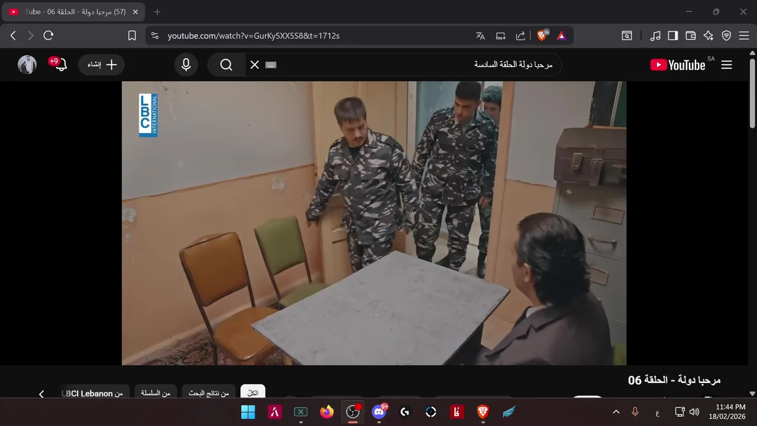Viewport: 757px width, 426px height.
Task: Open the on-screen keyboard icon in search
Action: click(271, 64)
